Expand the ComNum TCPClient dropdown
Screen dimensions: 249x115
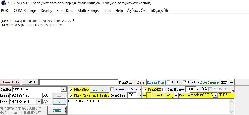click(x=64, y=89)
